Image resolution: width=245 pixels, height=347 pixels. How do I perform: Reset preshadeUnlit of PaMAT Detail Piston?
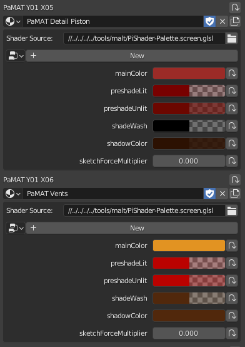click(232, 108)
